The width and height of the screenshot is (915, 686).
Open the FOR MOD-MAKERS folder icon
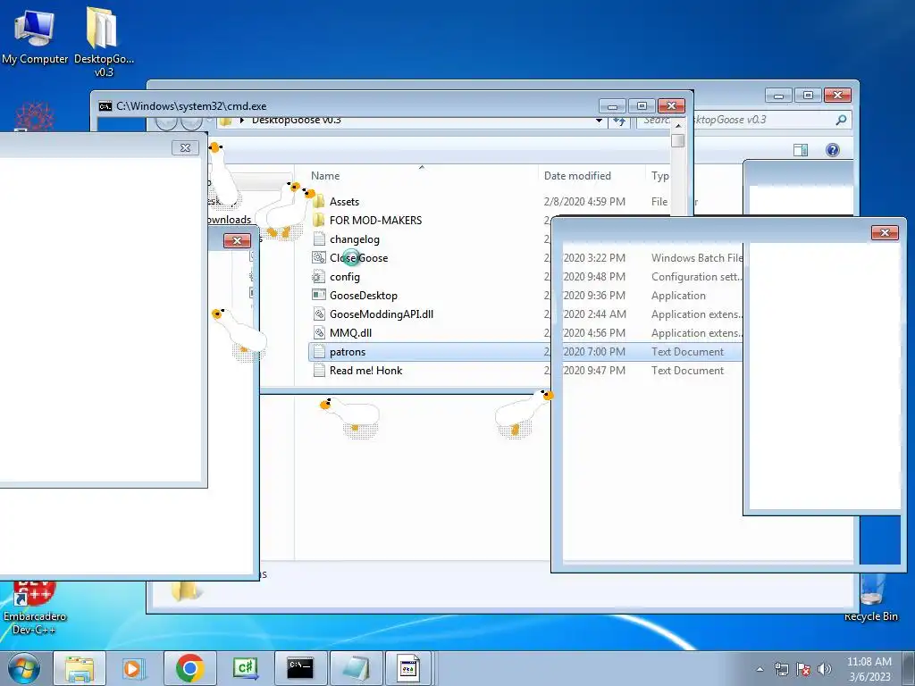[319, 220]
